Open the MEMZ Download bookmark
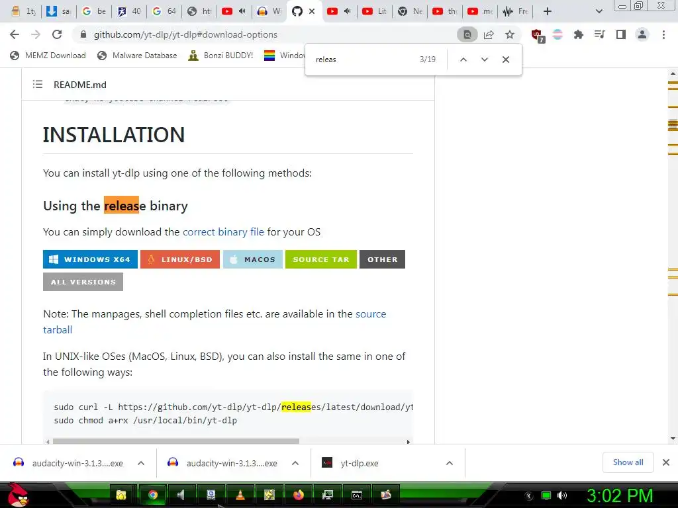The image size is (678, 508). [48, 56]
